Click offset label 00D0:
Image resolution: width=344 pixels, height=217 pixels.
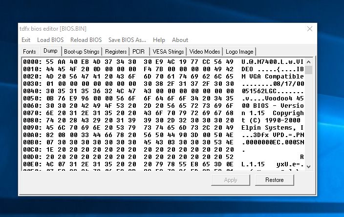pos(32,157)
